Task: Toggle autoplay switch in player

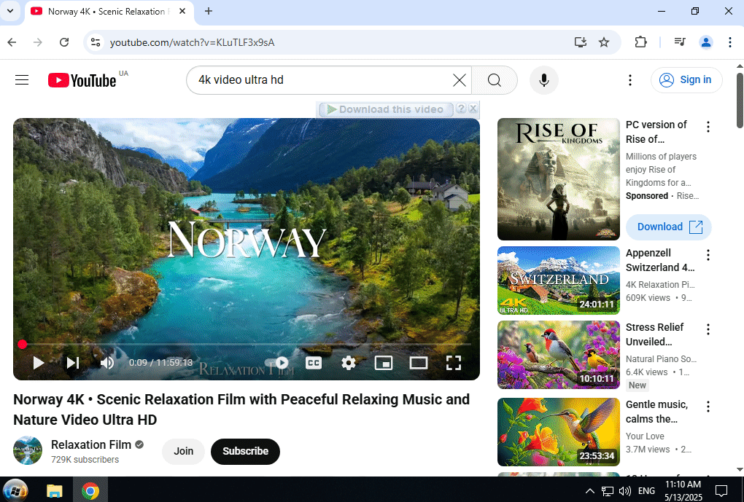Action: click(278, 363)
